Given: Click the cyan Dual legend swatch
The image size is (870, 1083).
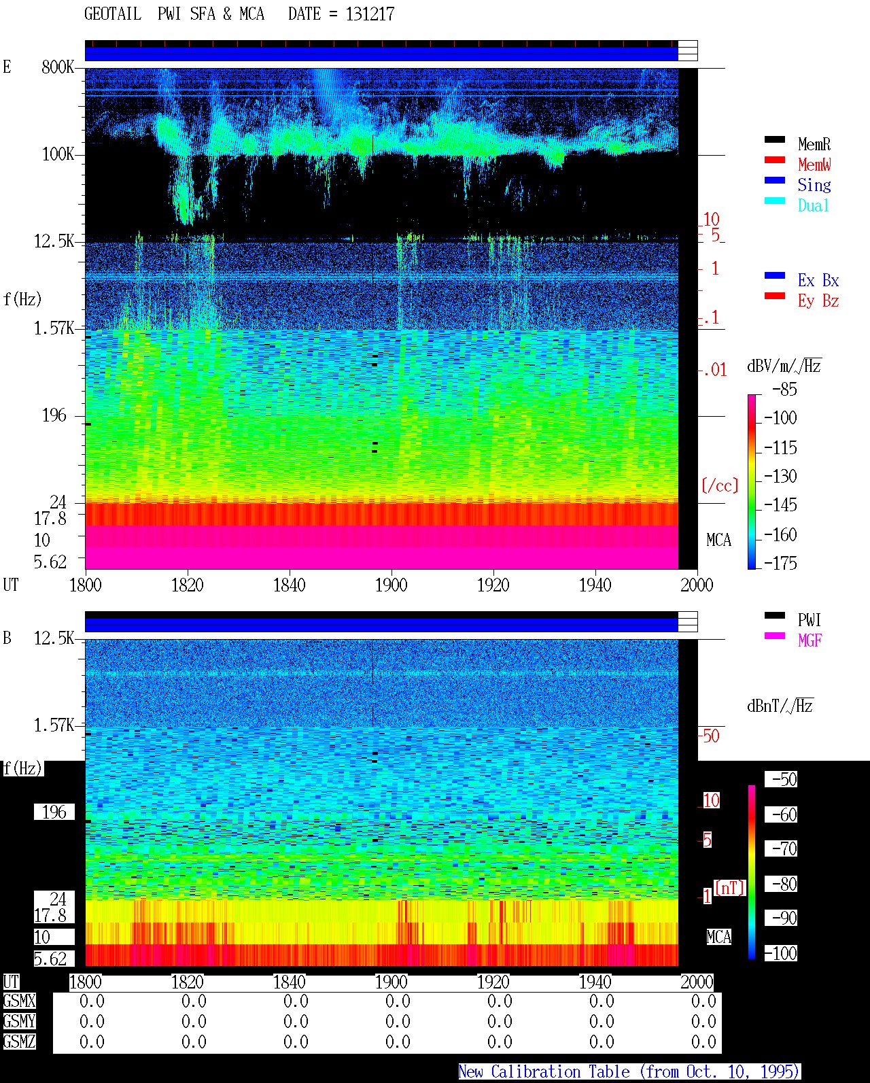Looking at the screenshot, I should pyautogui.click(x=775, y=201).
